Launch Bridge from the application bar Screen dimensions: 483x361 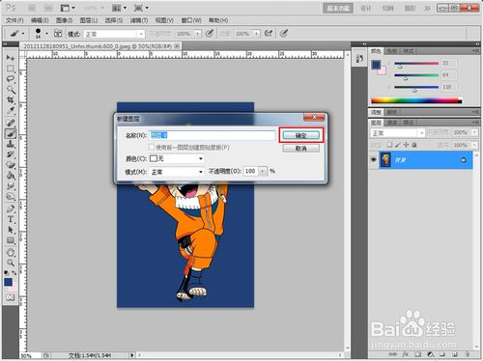coord(32,8)
